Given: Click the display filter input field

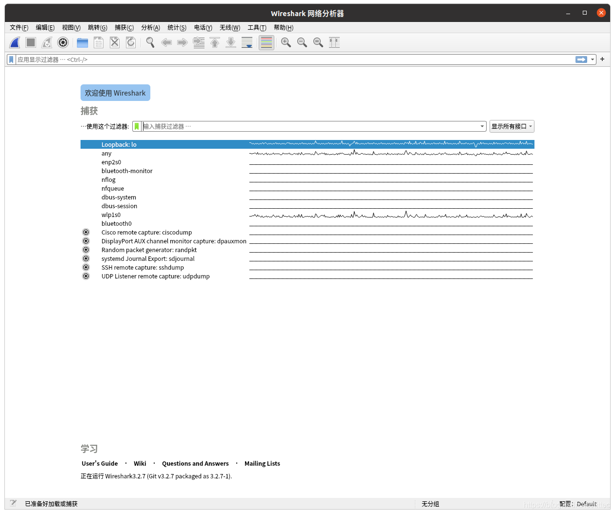Looking at the screenshot, I should coord(295,59).
